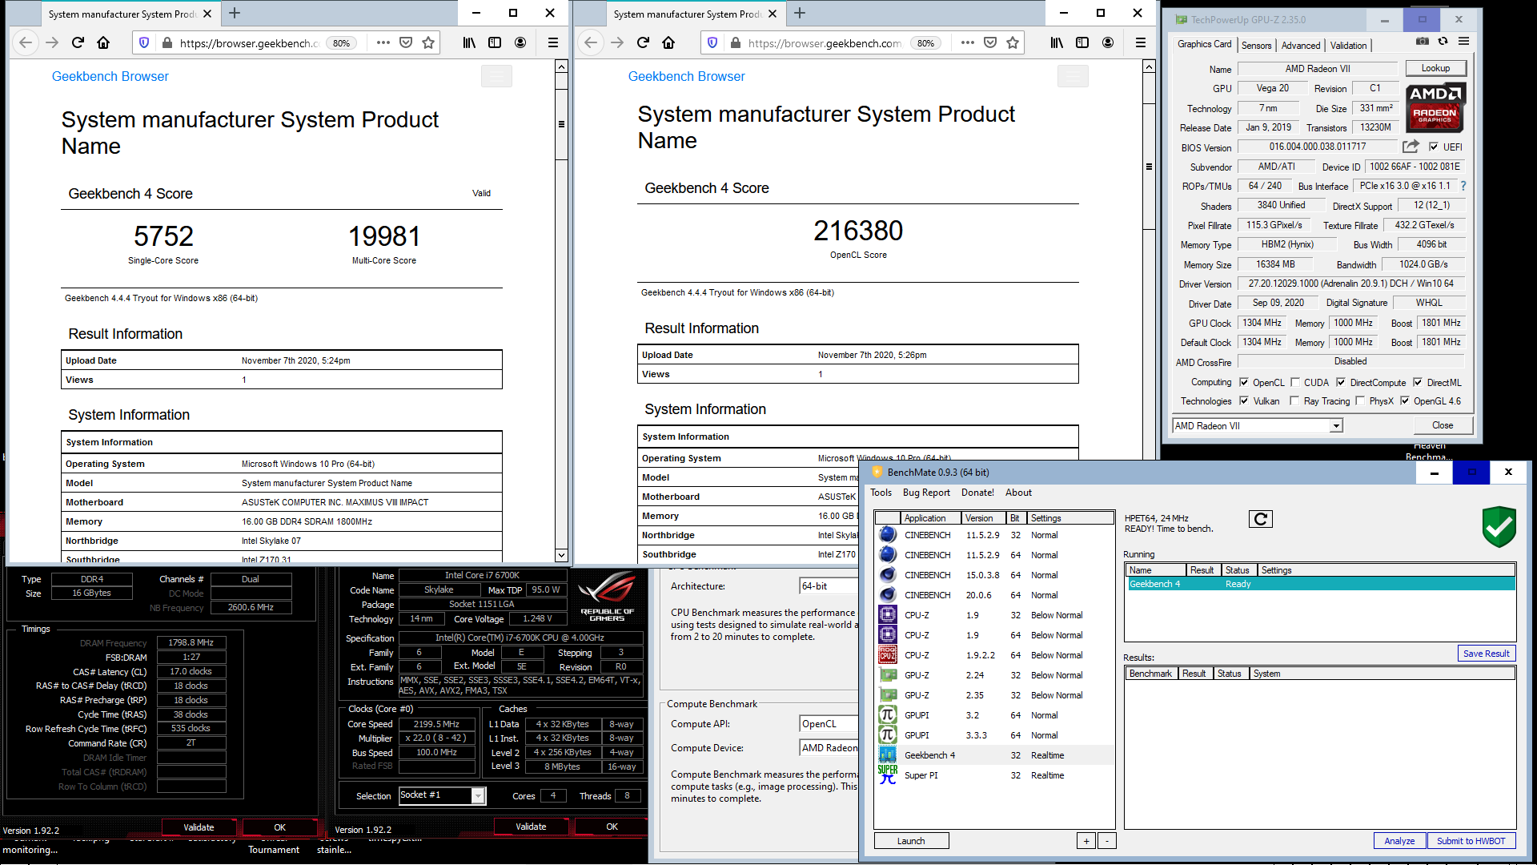Click the Lookup button in GPU-Z

point(1435,68)
